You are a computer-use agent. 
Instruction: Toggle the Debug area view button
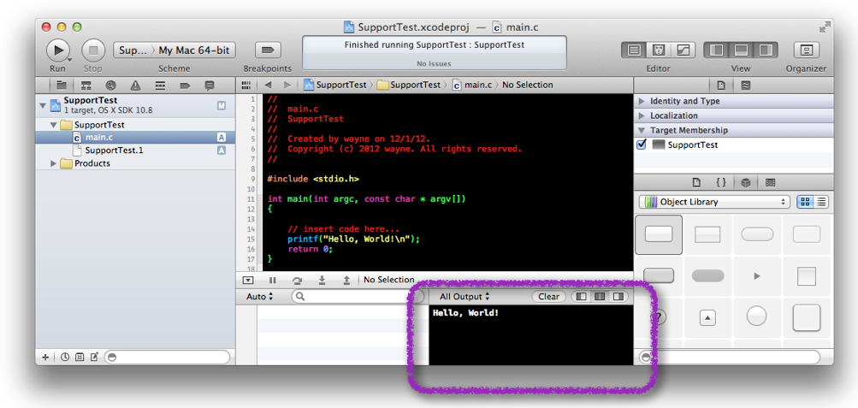coord(740,50)
